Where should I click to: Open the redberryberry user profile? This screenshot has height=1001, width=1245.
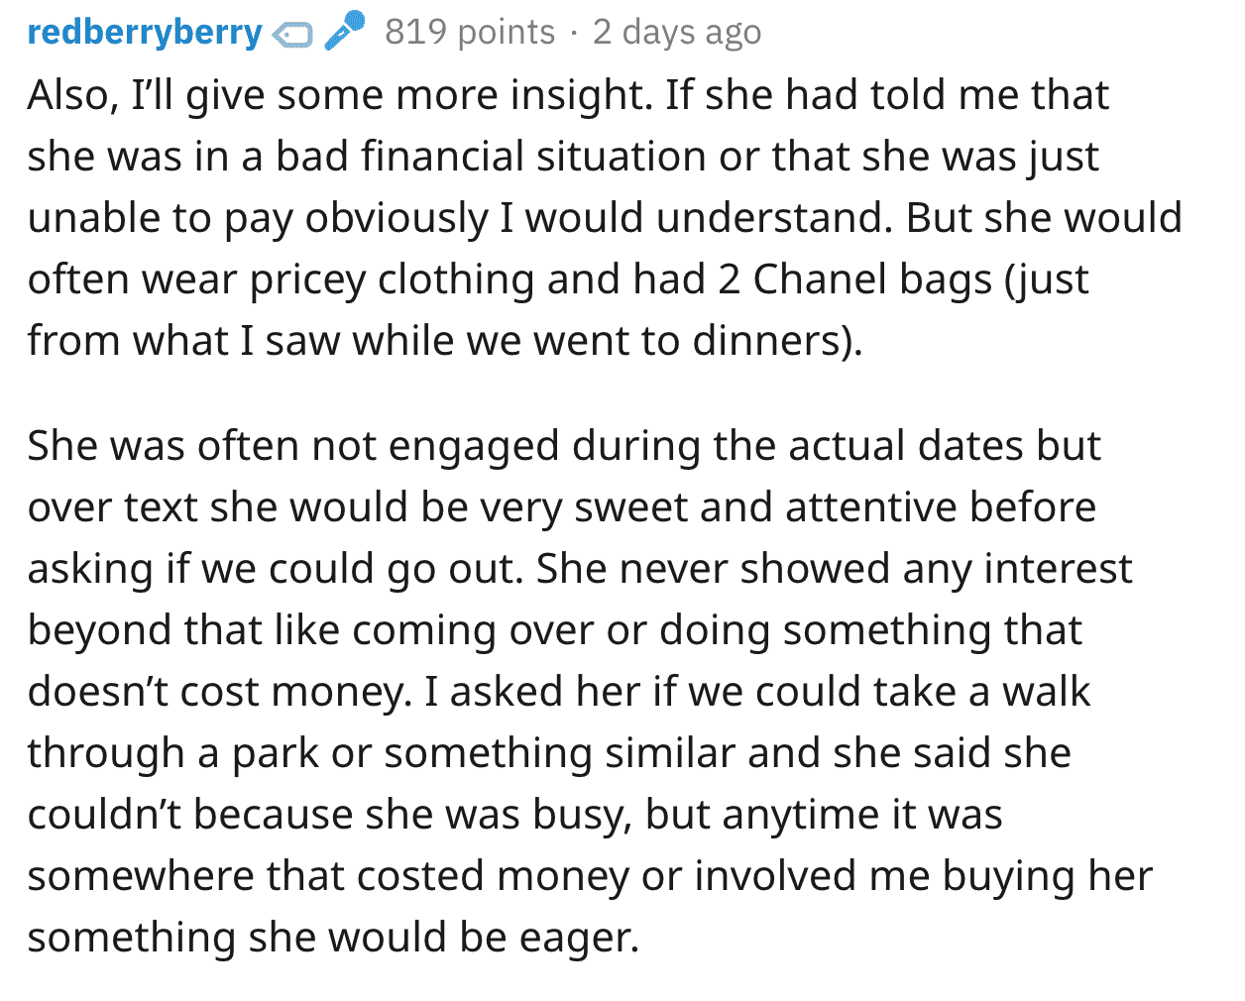click(144, 33)
